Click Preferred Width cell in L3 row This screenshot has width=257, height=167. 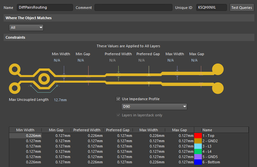(87, 146)
